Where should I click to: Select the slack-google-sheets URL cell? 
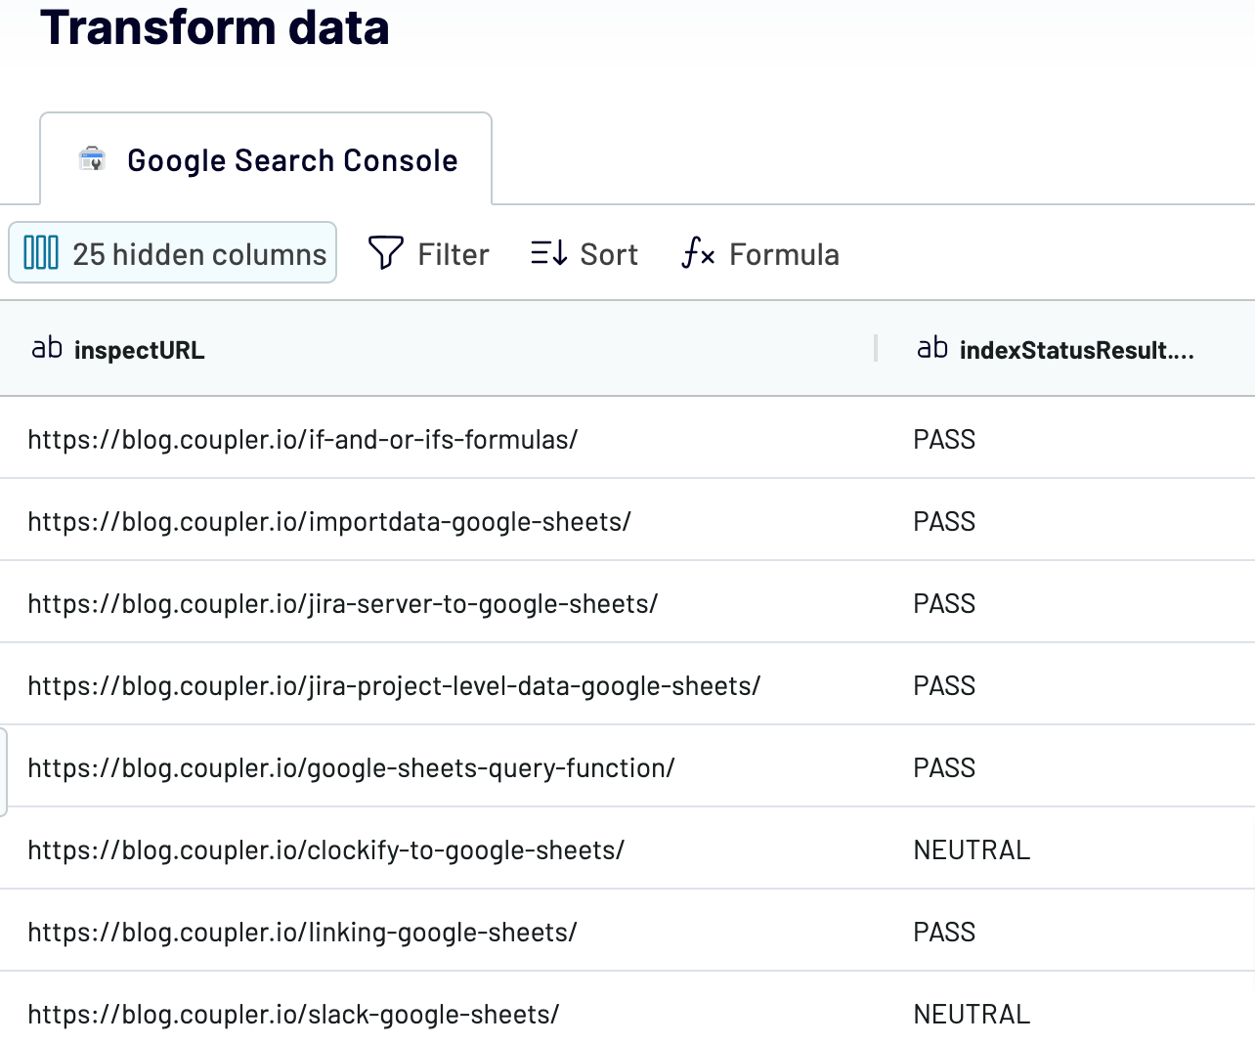click(293, 1014)
